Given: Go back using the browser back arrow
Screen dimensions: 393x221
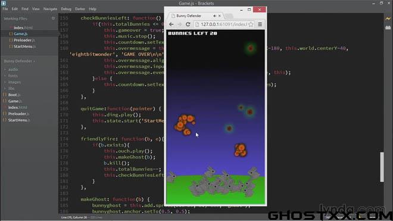Looking at the screenshot, I should coord(171,24).
